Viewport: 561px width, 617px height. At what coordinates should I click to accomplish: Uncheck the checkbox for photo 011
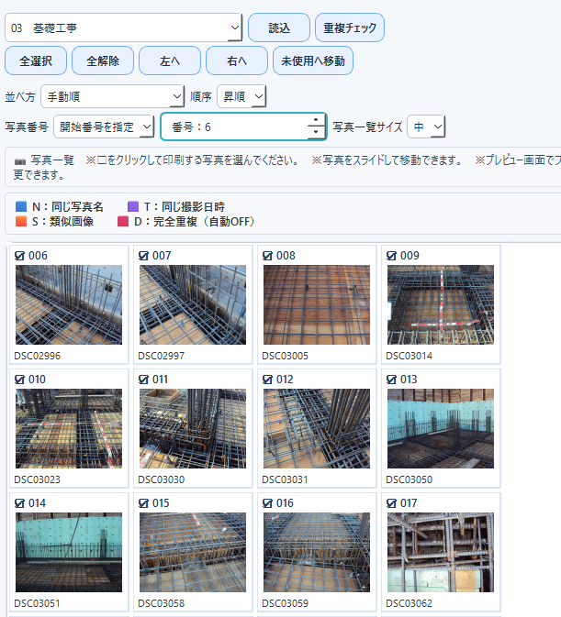(143, 380)
